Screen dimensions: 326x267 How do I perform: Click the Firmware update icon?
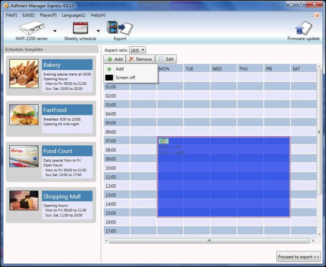pos(304,28)
